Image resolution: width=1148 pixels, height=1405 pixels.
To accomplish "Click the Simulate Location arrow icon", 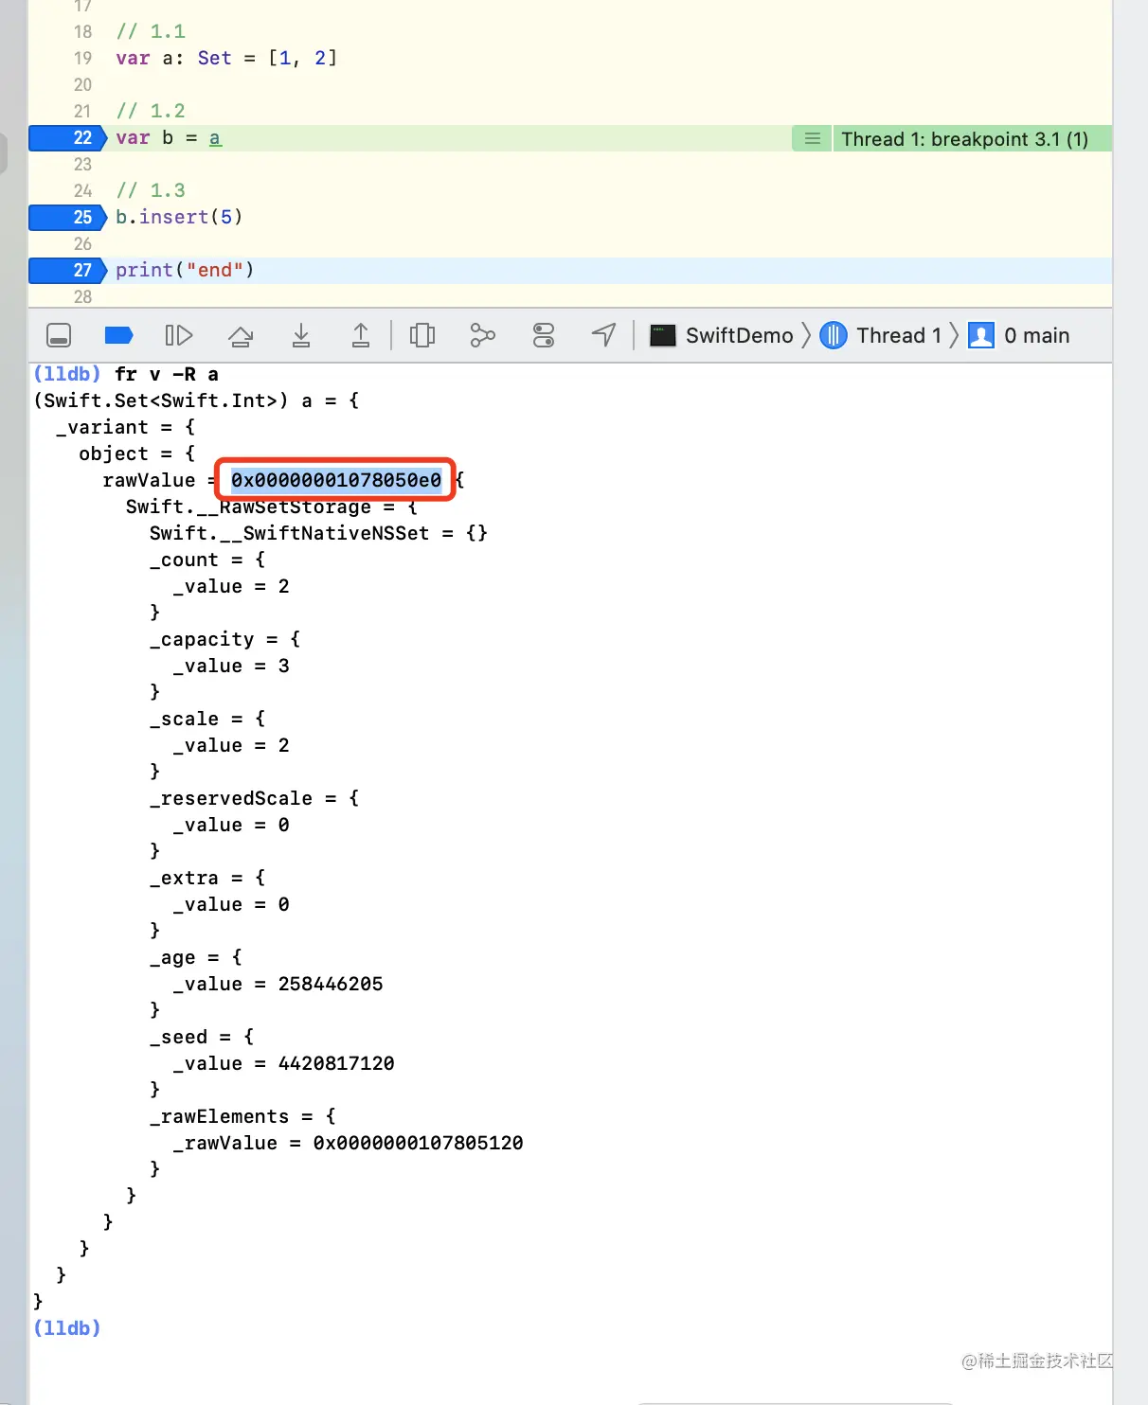I will point(604,335).
